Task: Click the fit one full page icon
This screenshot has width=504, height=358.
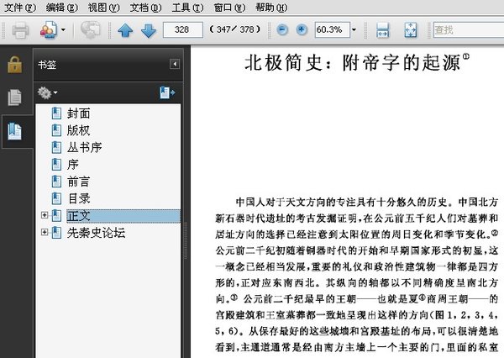Action: pyautogui.click(x=411, y=30)
